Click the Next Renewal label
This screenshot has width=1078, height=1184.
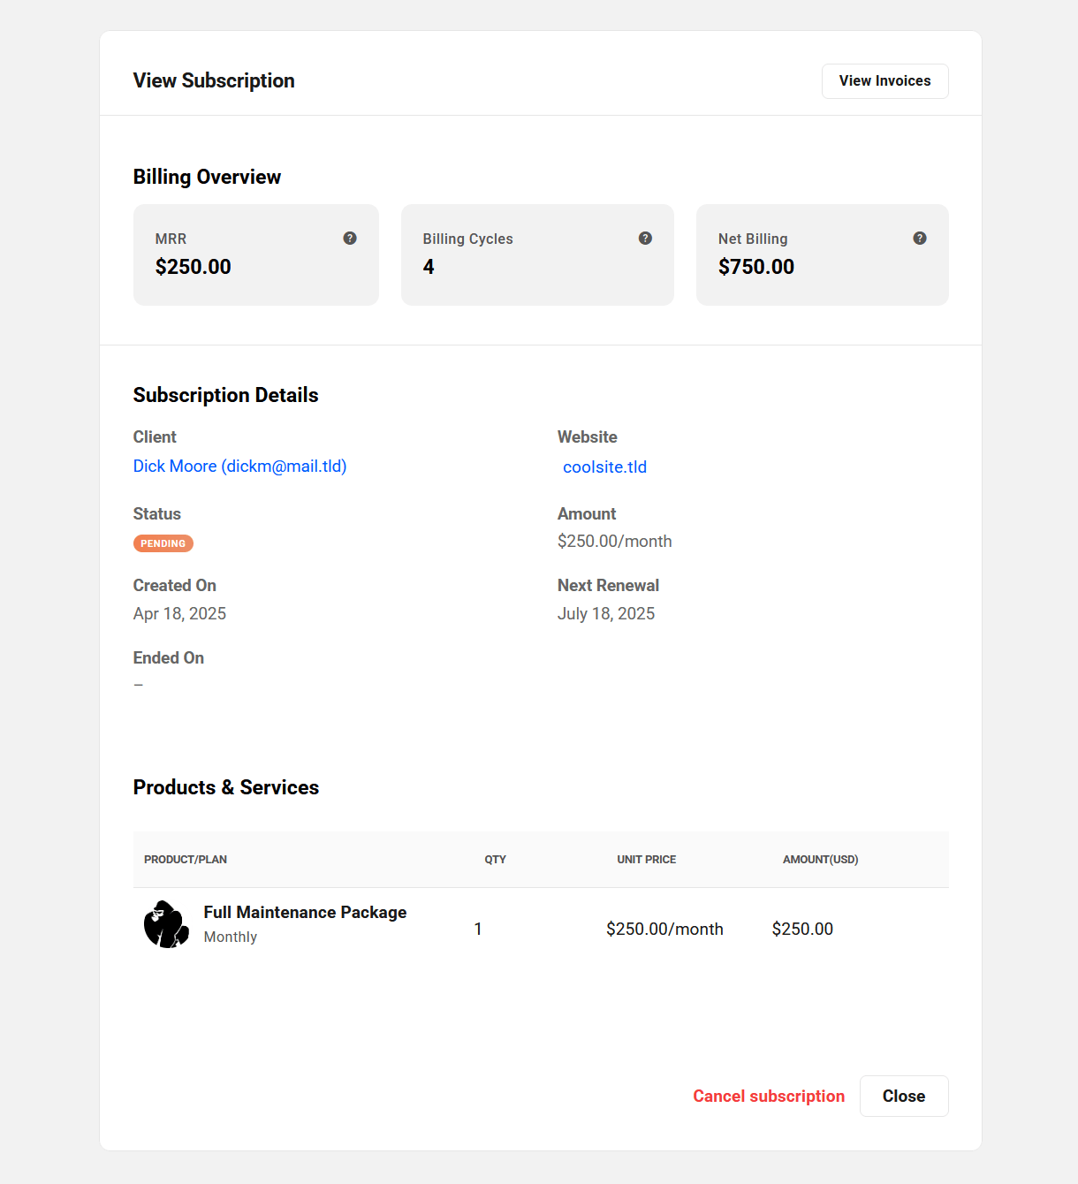tap(608, 586)
